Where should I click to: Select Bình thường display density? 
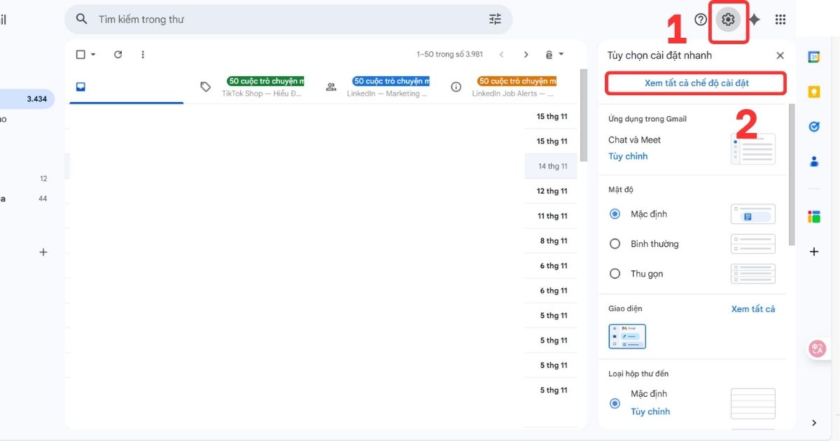click(615, 244)
